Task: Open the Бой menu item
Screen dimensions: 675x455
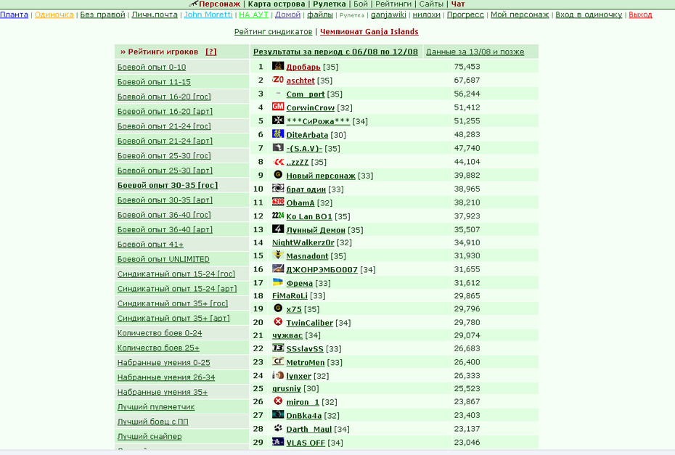Action: [x=361, y=4]
